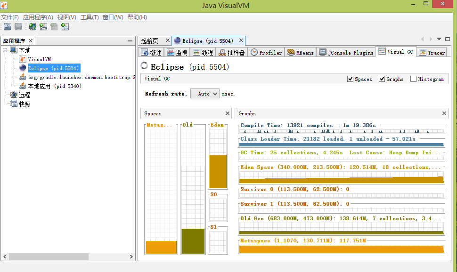Switch to the 概述 overview tab
Screen dimensions: 457x272
(151, 52)
